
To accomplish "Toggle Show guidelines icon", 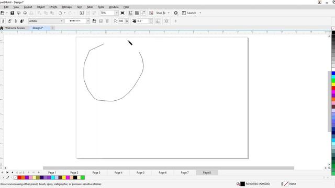I will tap(143, 13).
